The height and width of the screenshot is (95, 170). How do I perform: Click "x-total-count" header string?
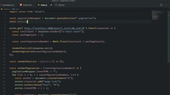click(x=71, y=32)
